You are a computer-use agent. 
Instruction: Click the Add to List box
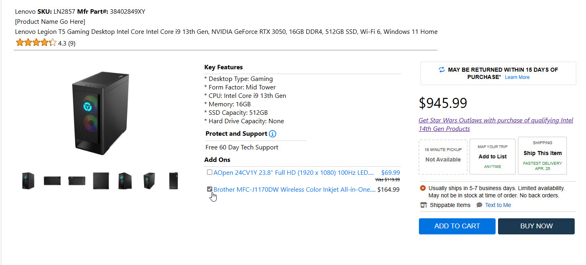[492, 156]
